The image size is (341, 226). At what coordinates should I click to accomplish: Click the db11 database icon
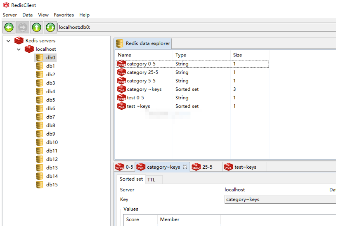[x=40, y=151]
